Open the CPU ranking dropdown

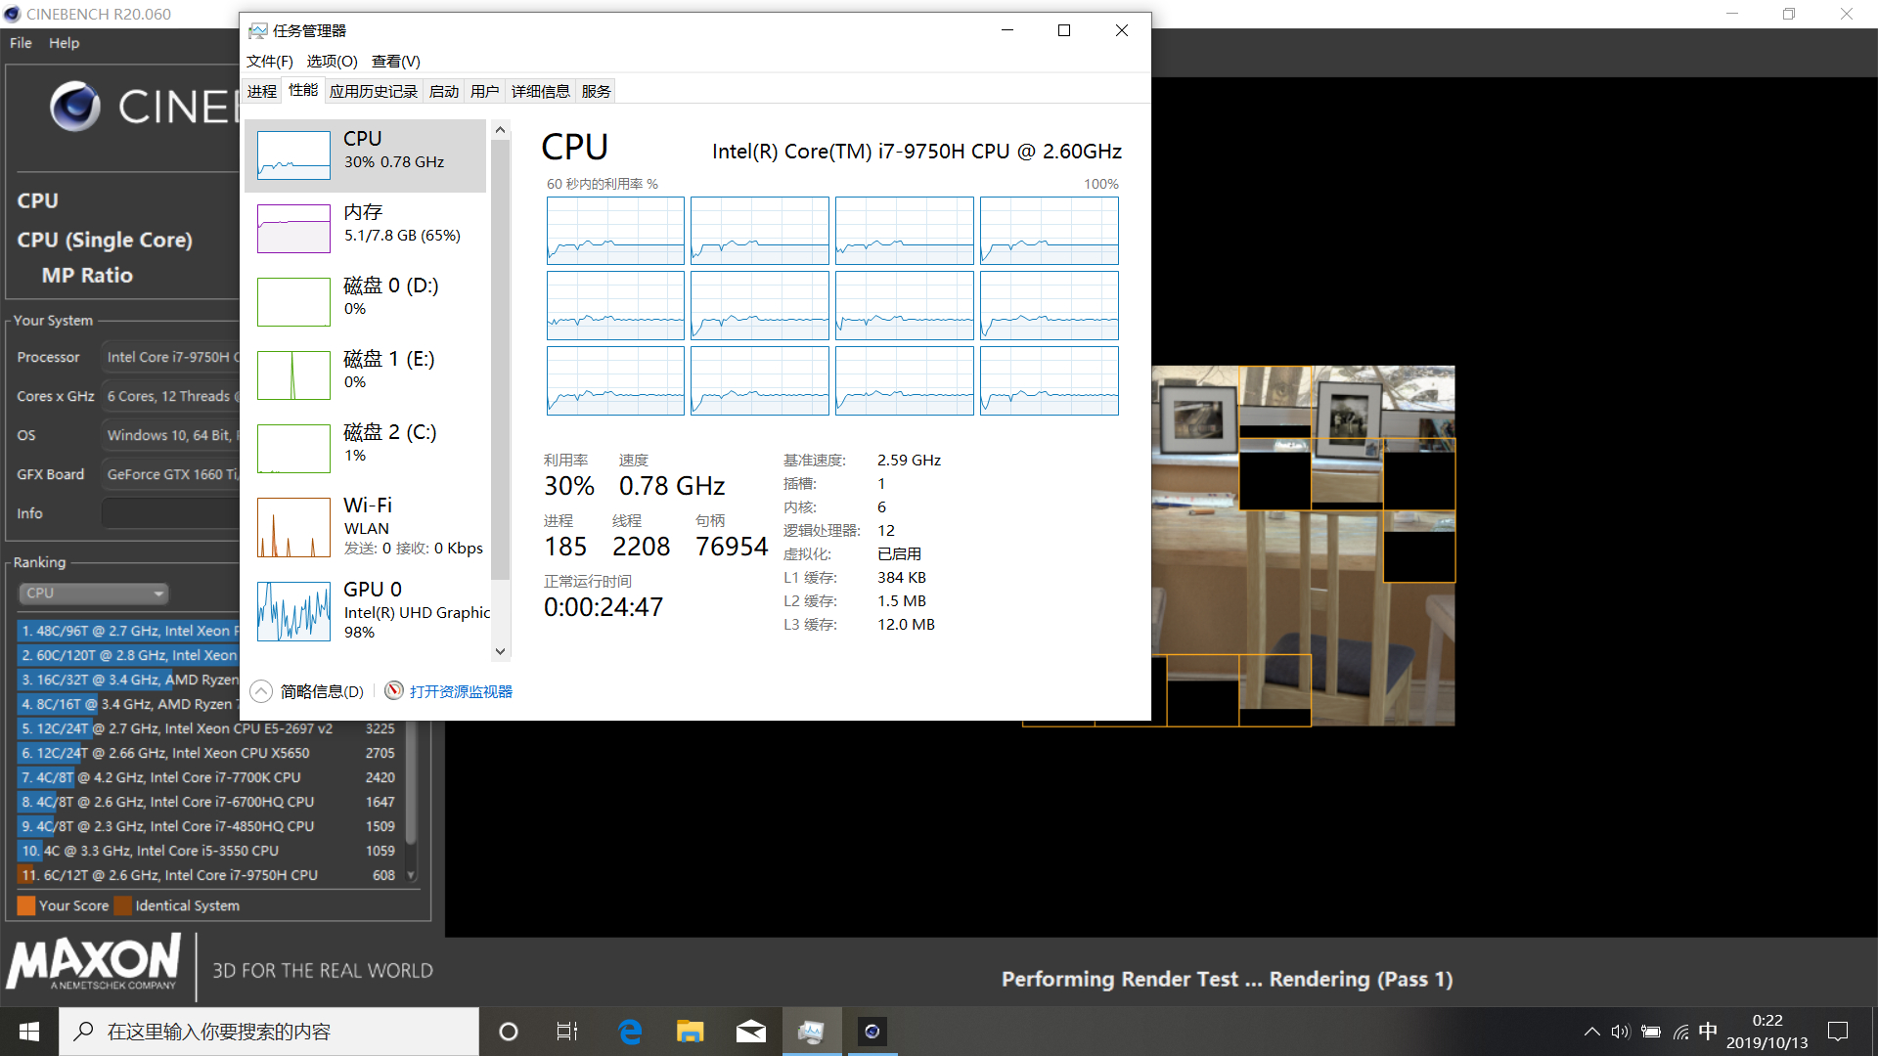94,593
